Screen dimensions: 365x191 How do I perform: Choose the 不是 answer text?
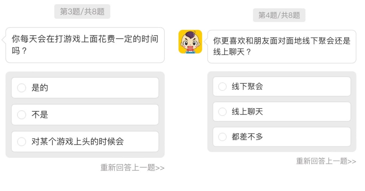click(40, 115)
